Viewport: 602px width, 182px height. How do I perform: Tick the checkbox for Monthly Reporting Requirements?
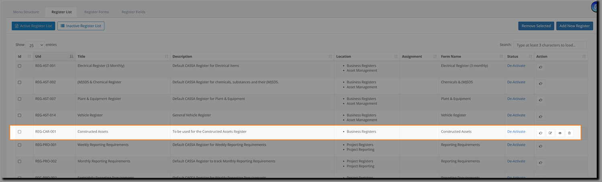point(20,161)
